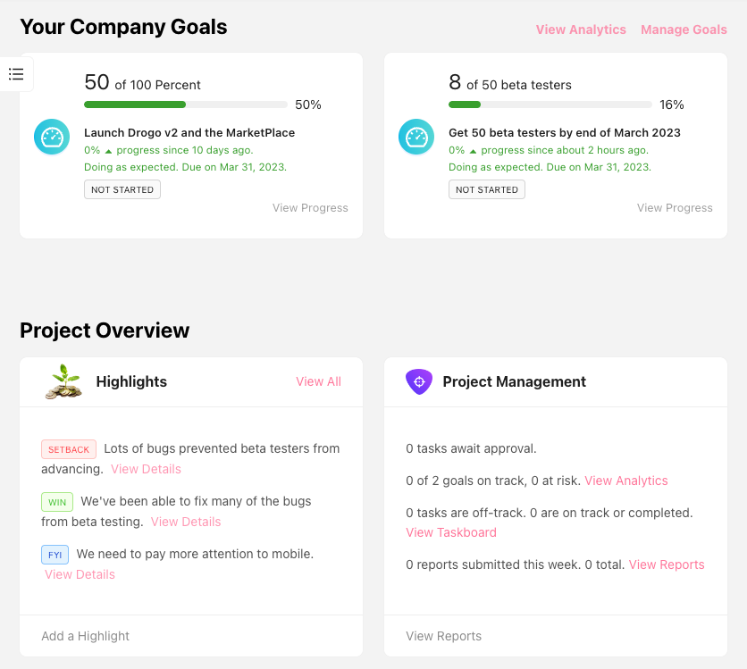Click the 16% beta testers progress bar
The image size is (747, 669).
pos(550,105)
